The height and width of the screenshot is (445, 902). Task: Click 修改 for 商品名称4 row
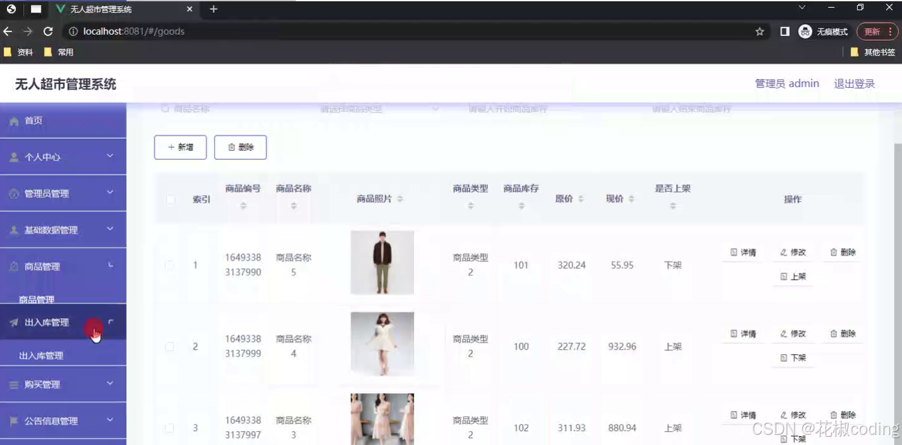coord(793,334)
